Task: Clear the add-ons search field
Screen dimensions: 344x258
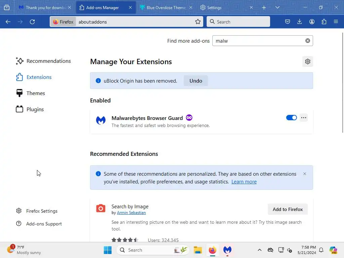Action: click(308, 41)
